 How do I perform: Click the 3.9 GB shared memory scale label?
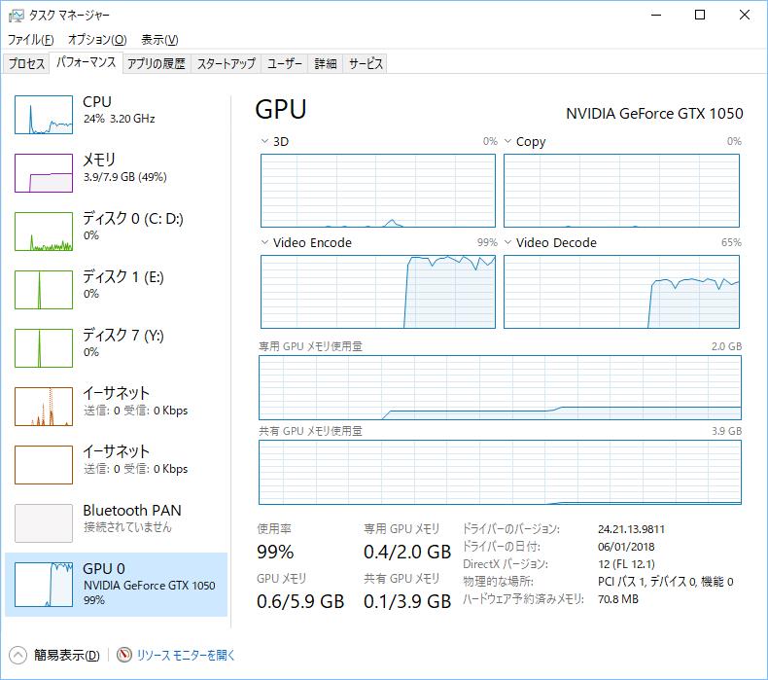click(726, 431)
